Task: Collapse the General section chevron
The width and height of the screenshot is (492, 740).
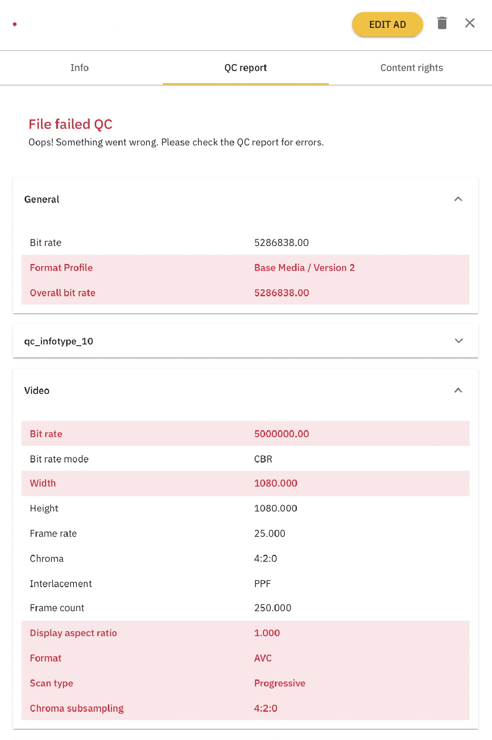Action: coord(458,199)
